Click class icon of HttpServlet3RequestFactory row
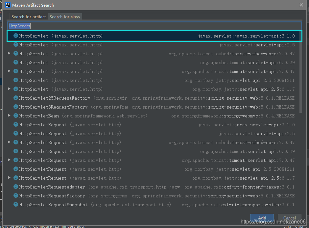The height and width of the screenshot is (228, 309). point(16,107)
